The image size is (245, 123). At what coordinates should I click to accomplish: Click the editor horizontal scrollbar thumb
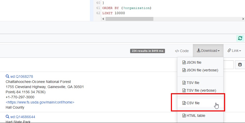pyautogui.click(x=129, y=19)
